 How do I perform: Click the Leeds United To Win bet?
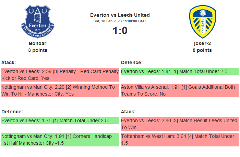click(x=180, y=124)
